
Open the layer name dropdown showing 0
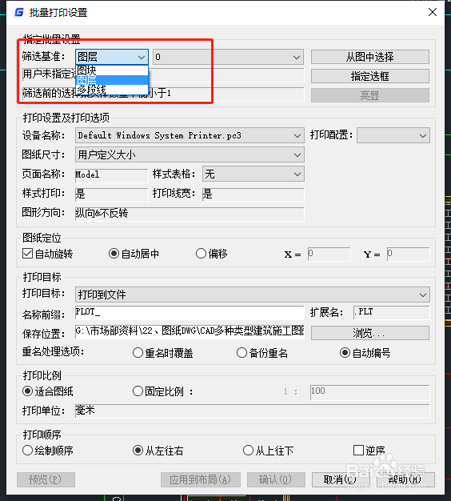[x=228, y=57]
